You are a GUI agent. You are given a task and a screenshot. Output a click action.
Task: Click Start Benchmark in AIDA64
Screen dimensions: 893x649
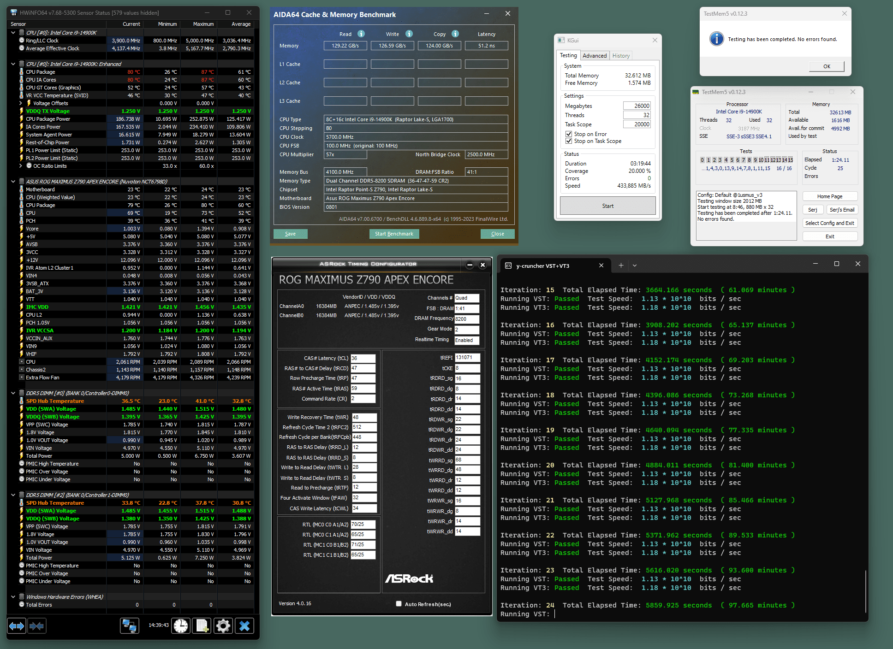tap(394, 234)
